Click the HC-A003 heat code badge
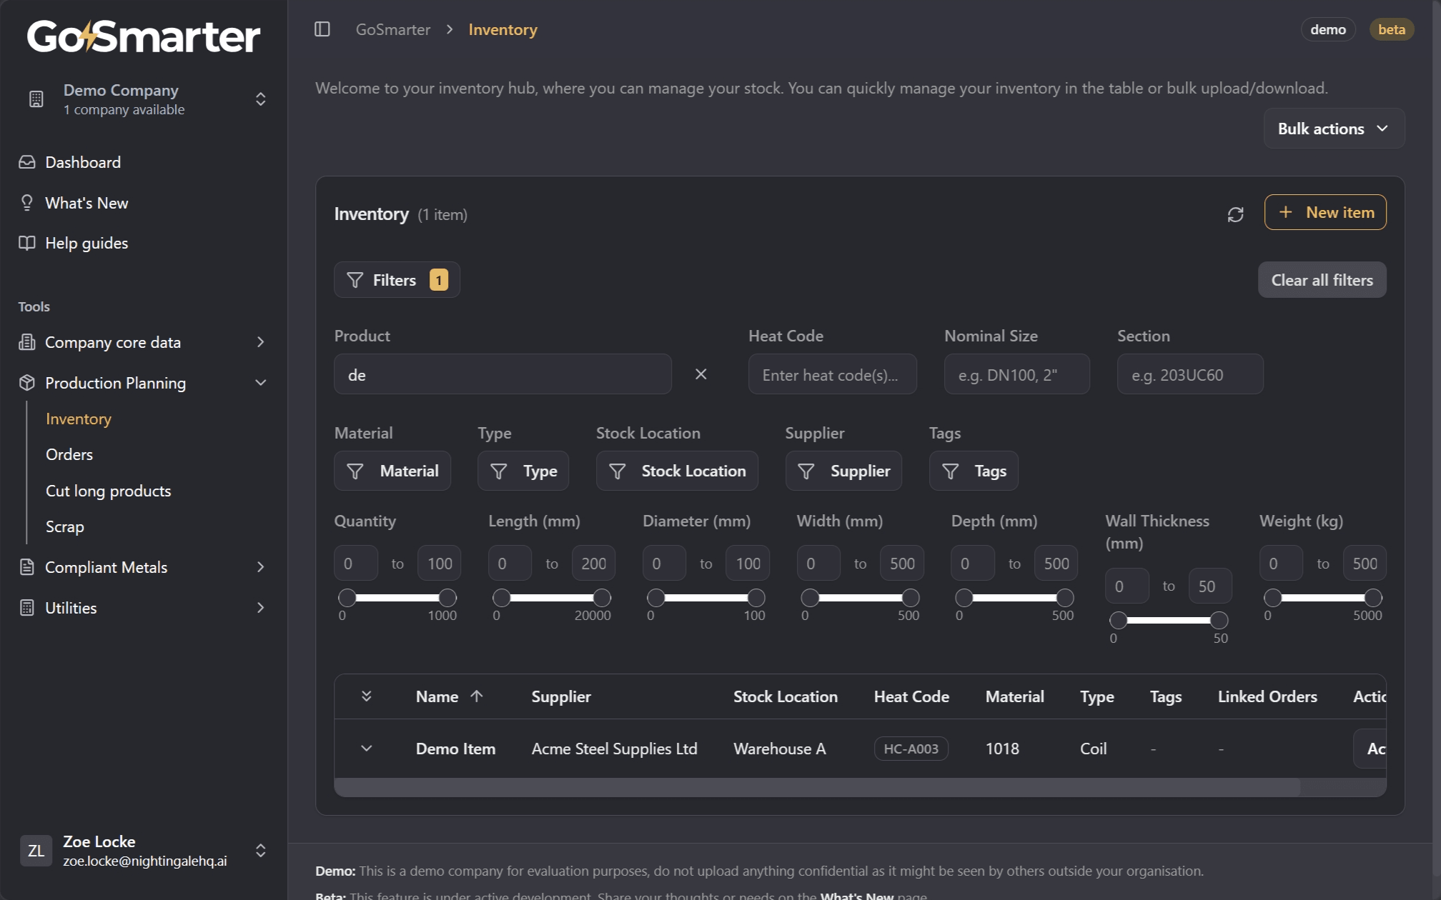The height and width of the screenshot is (900, 1441). coord(911,749)
